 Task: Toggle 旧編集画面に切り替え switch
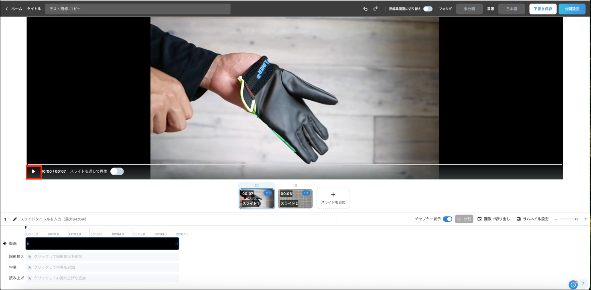(428, 9)
